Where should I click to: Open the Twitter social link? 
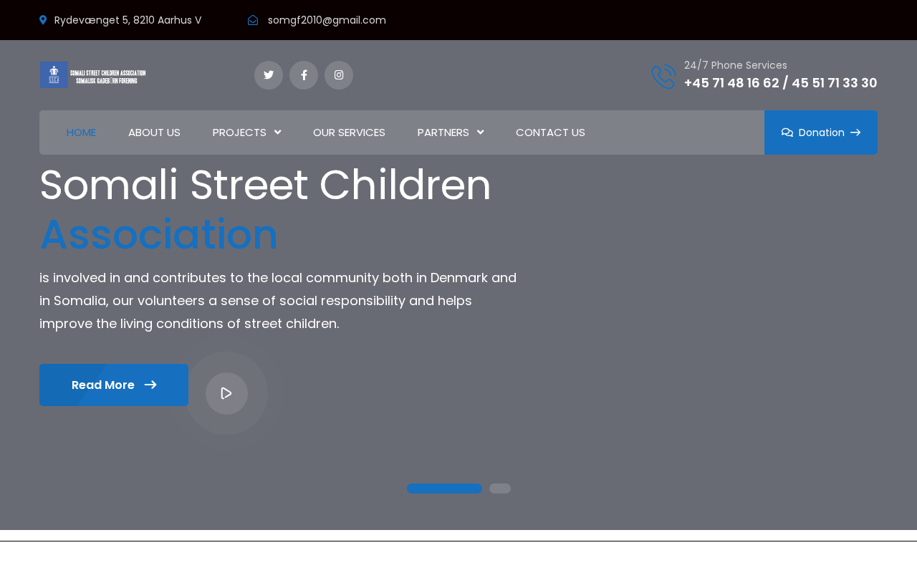269,75
